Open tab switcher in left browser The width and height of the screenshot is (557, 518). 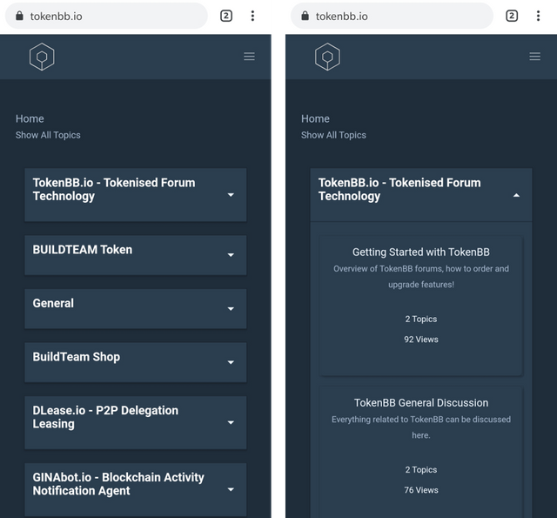pos(226,16)
